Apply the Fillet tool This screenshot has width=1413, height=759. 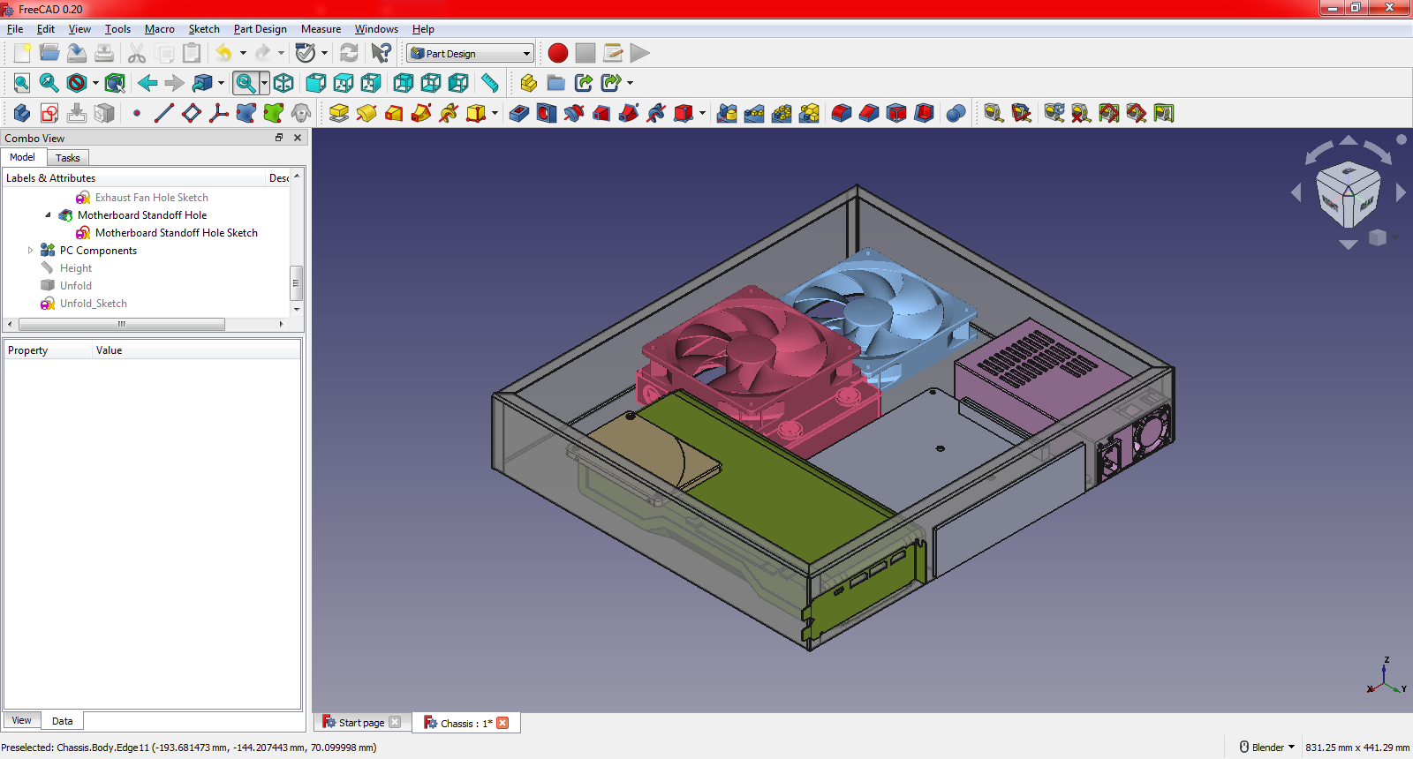[842, 113]
